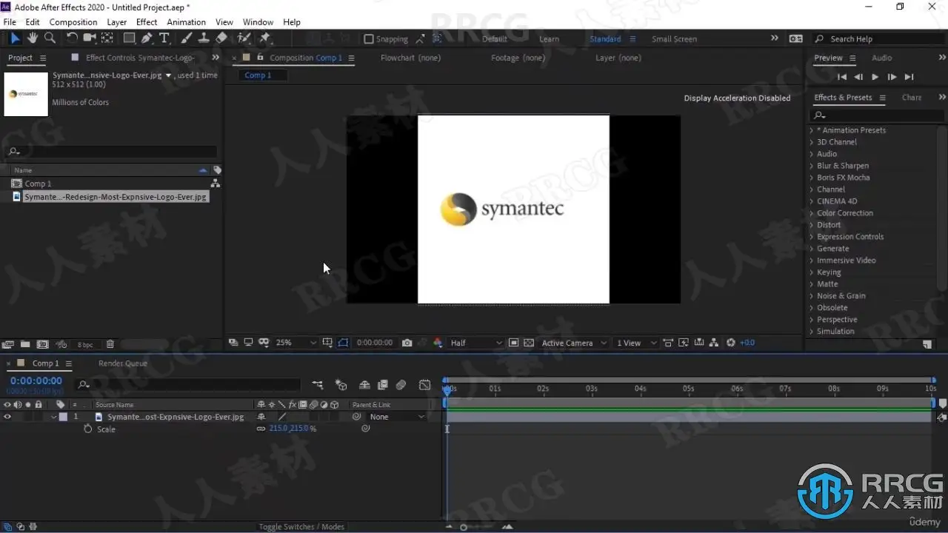Open the 1 View layout dropdown
Screen dimensions: 948x533
[636, 343]
